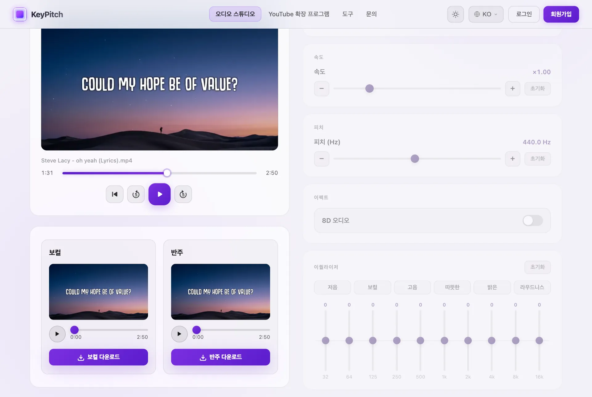Select the 저음 equalizer preset
This screenshot has width=592, height=397.
pyautogui.click(x=332, y=287)
